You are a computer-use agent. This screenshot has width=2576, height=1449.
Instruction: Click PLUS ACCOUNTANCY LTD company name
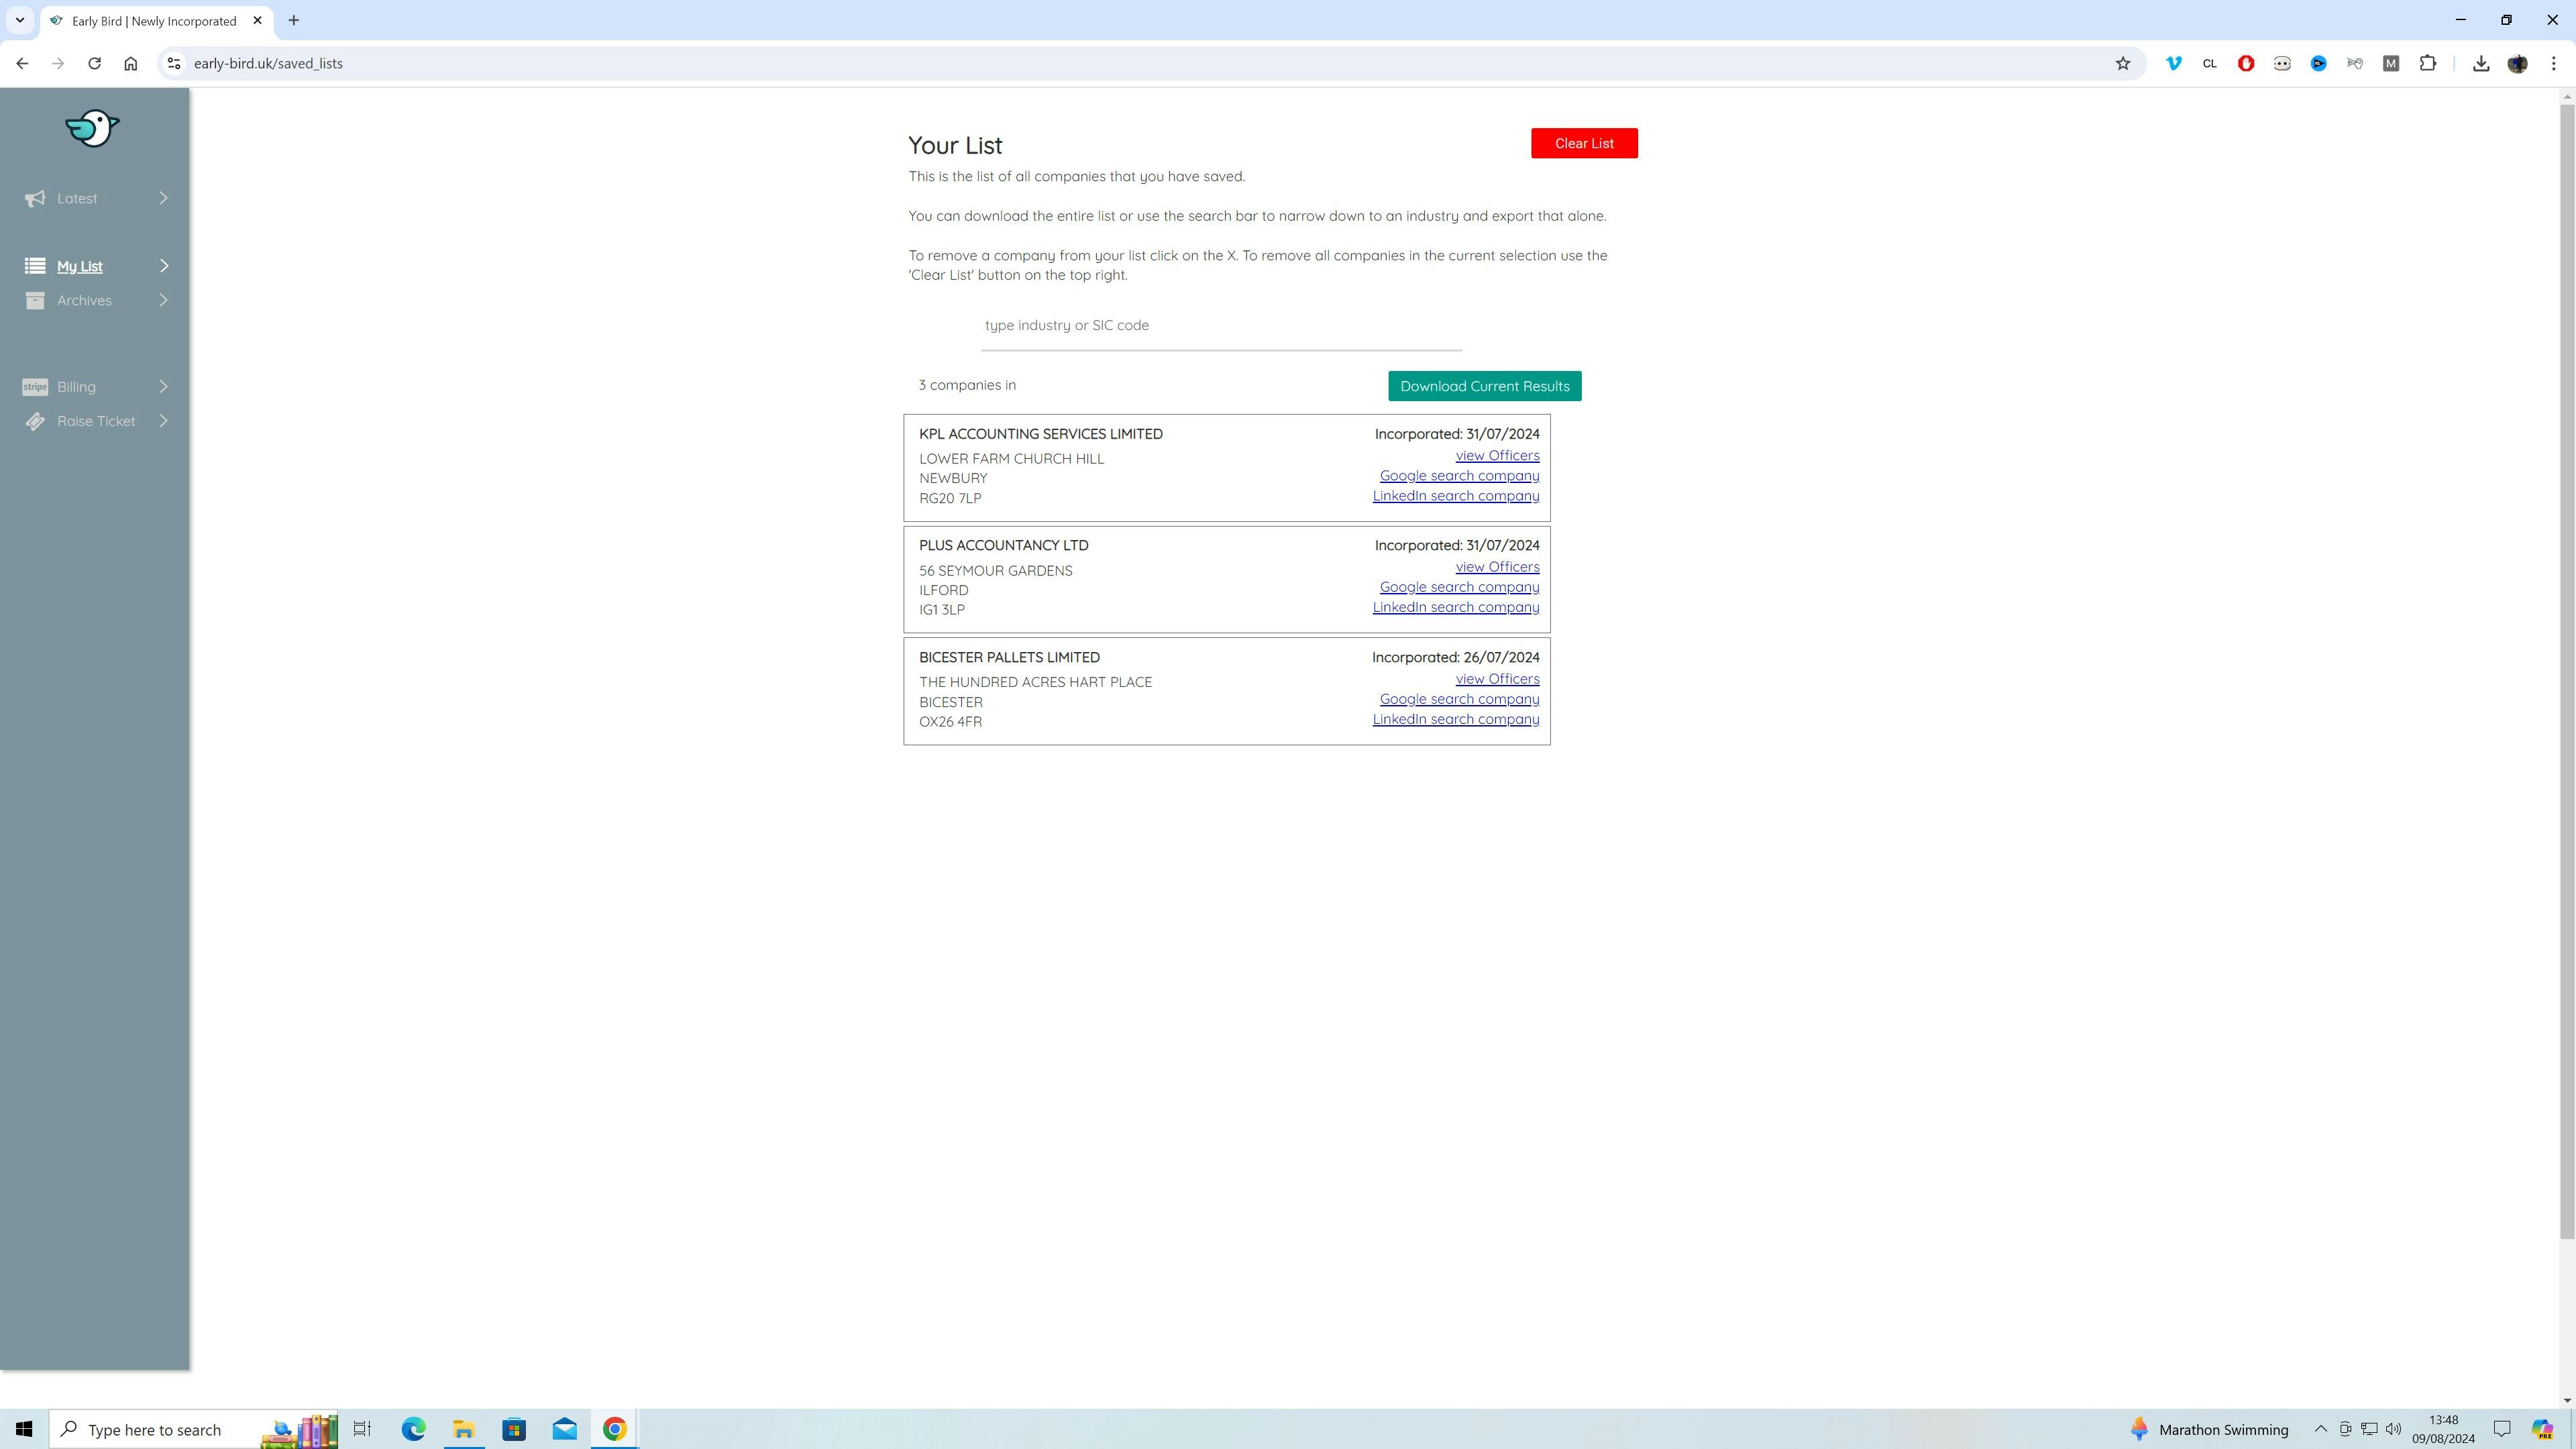[1003, 545]
